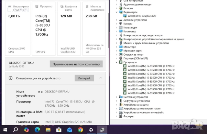The image size is (207, 134).
Task: Open Microsoft Edge from taskbar
Action: [38, 130]
